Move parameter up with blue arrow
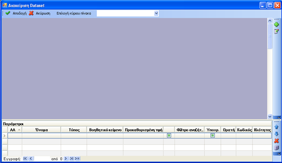Image resolution: width=282 pixels, height=163 pixels. point(277,127)
